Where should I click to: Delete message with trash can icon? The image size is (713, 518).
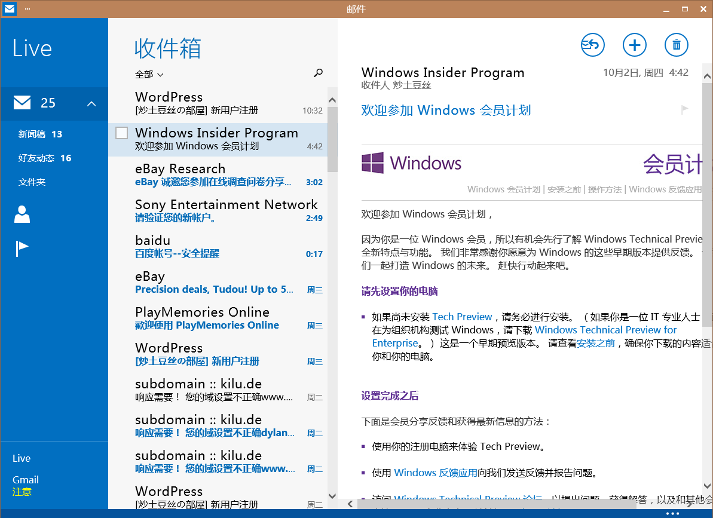tap(676, 45)
